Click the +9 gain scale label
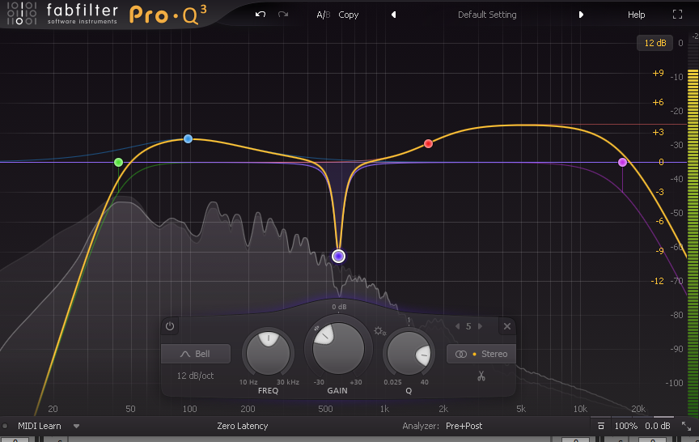The height and width of the screenshot is (442, 699). 658,73
